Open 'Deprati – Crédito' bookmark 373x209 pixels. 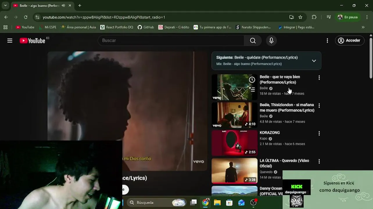tap(174, 27)
